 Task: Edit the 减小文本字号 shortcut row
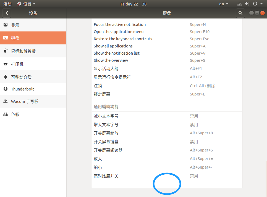click(167, 116)
